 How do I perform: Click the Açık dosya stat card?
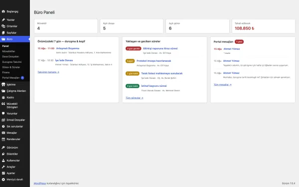[x=132, y=26]
